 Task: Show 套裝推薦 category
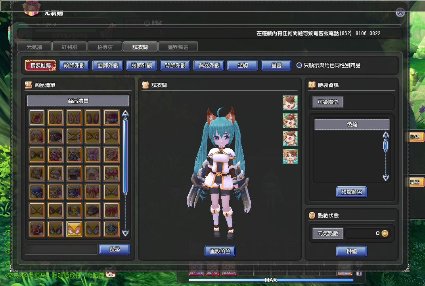[40, 65]
